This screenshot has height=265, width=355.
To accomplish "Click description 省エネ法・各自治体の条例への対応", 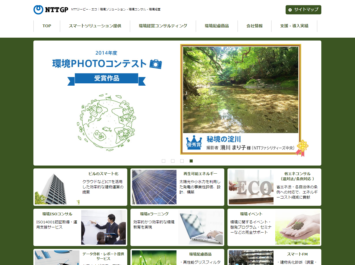I will pyautogui.click(x=297, y=192).
